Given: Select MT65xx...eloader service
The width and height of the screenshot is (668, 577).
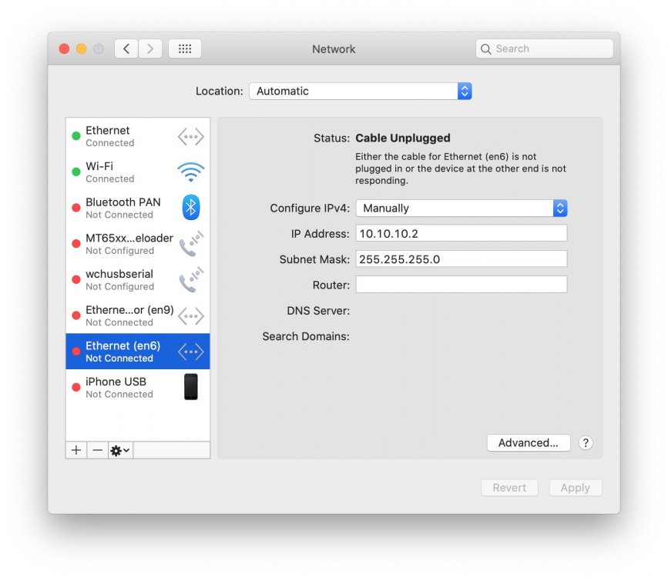Looking at the screenshot, I should (138, 244).
